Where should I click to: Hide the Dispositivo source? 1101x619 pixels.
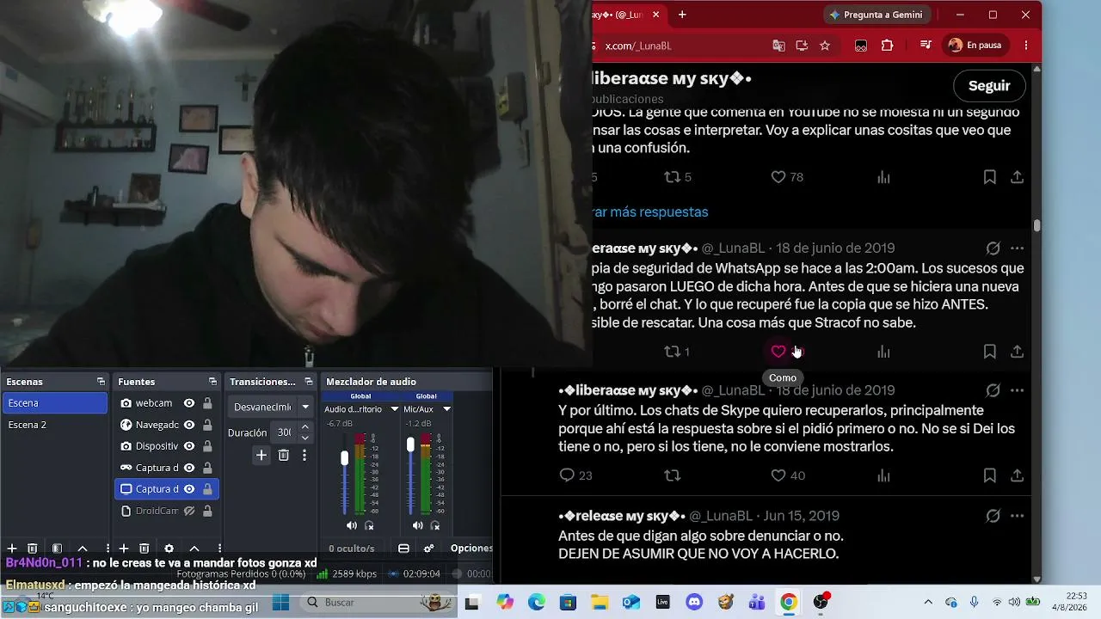click(x=189, y=446)
